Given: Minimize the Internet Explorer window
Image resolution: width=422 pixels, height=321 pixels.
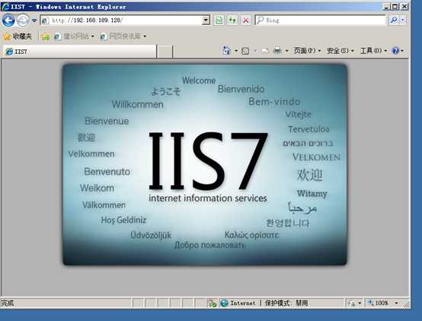Looking at the screenshot, I should 386,6.
